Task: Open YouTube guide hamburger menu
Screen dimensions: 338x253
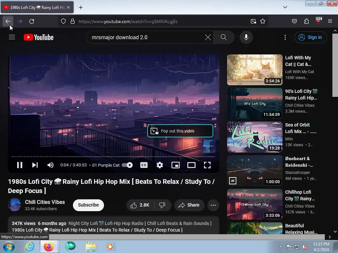Action: click(12, 37)
